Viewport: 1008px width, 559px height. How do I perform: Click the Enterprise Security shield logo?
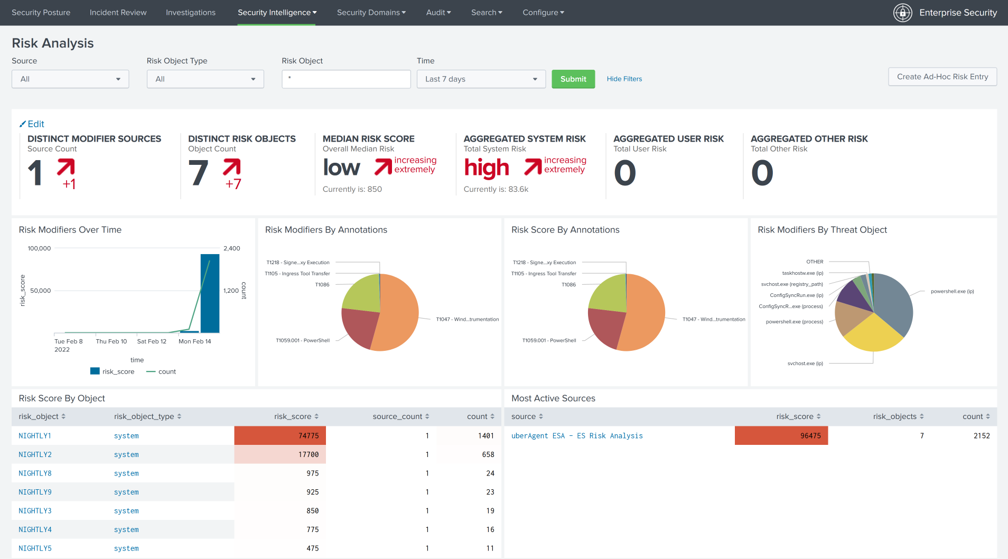902,13
